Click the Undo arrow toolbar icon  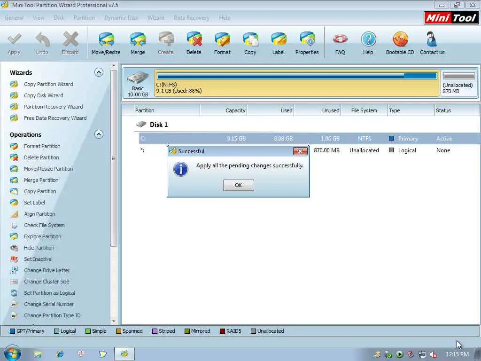pyautogui.click(x=42, y=44)
